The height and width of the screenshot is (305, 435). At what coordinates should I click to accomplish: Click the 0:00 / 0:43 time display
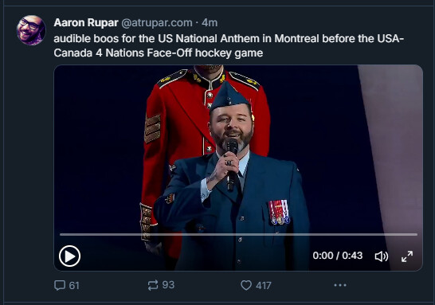(x=338, y=256)
